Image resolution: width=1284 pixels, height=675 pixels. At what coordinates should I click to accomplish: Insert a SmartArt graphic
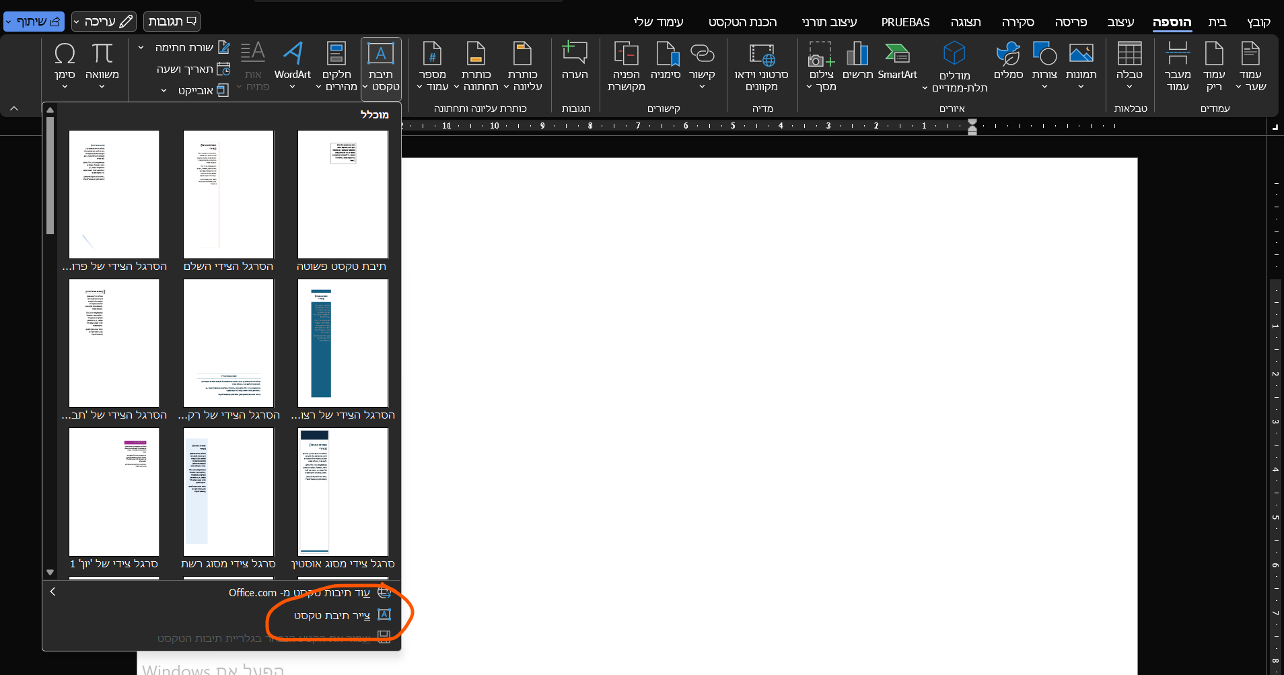[x=897, y=61]
